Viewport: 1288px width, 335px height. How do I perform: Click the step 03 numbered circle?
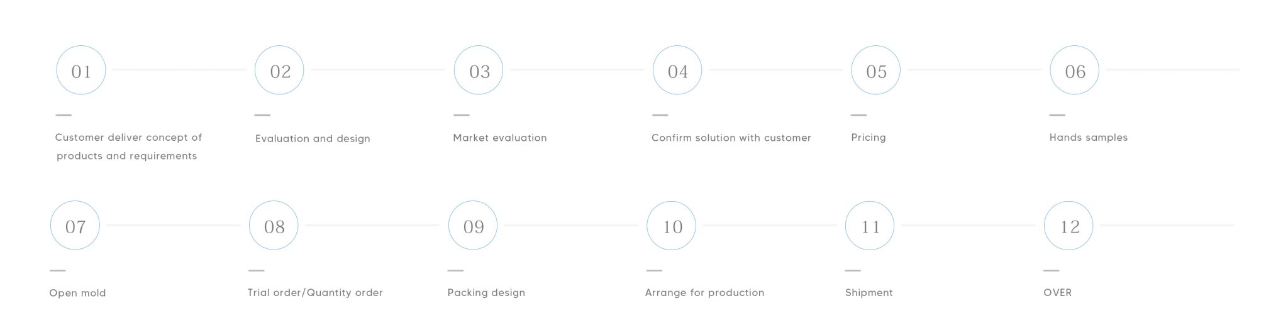479,70
